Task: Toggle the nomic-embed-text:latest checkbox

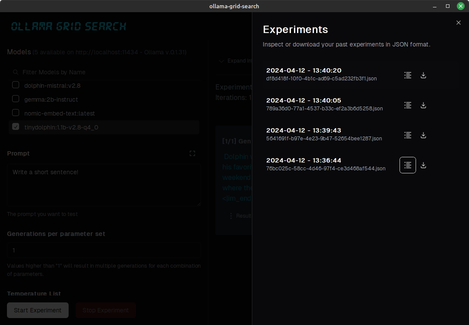Action: (16, 113)
